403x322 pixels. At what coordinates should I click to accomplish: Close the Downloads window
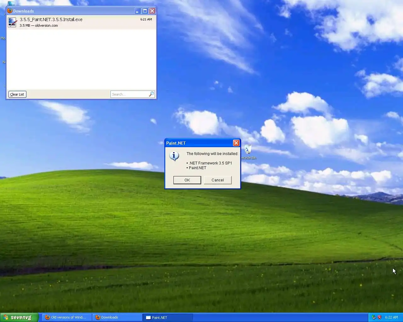152,11
